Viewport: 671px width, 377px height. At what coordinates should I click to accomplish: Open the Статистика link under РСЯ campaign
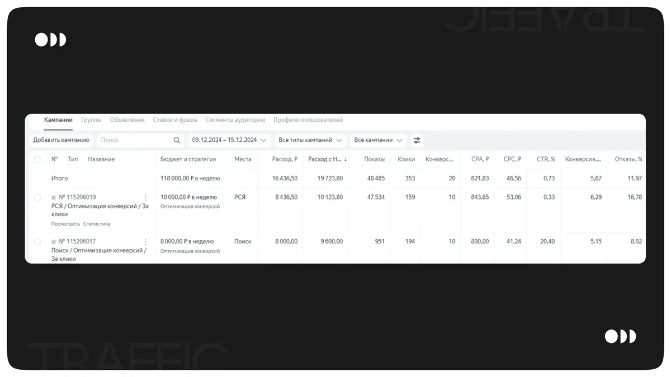(x=97, y=224)
